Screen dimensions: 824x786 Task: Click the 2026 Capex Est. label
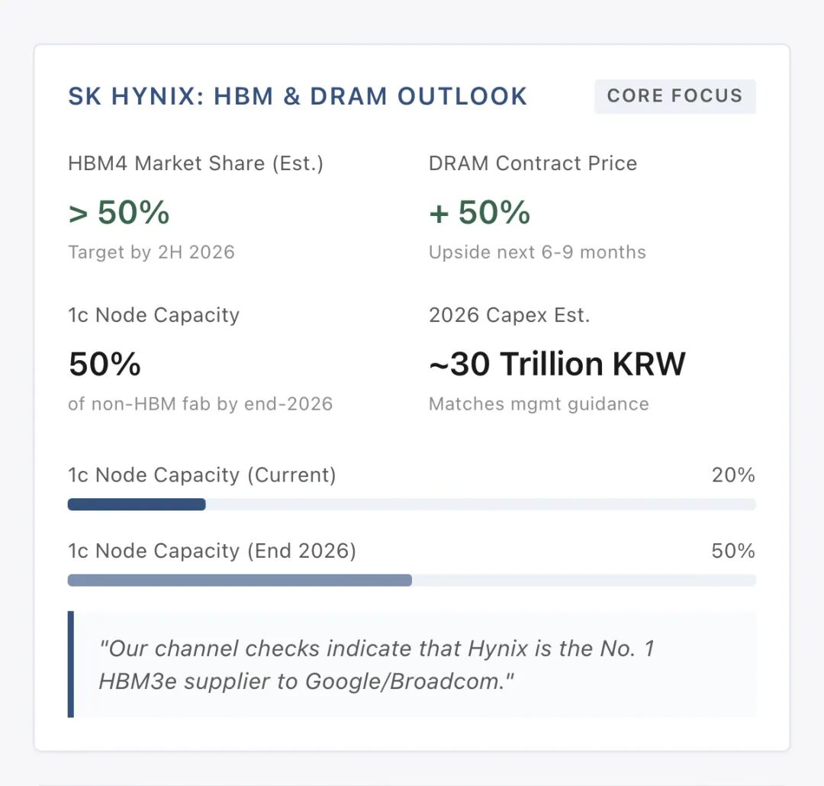tap(509, 315)
